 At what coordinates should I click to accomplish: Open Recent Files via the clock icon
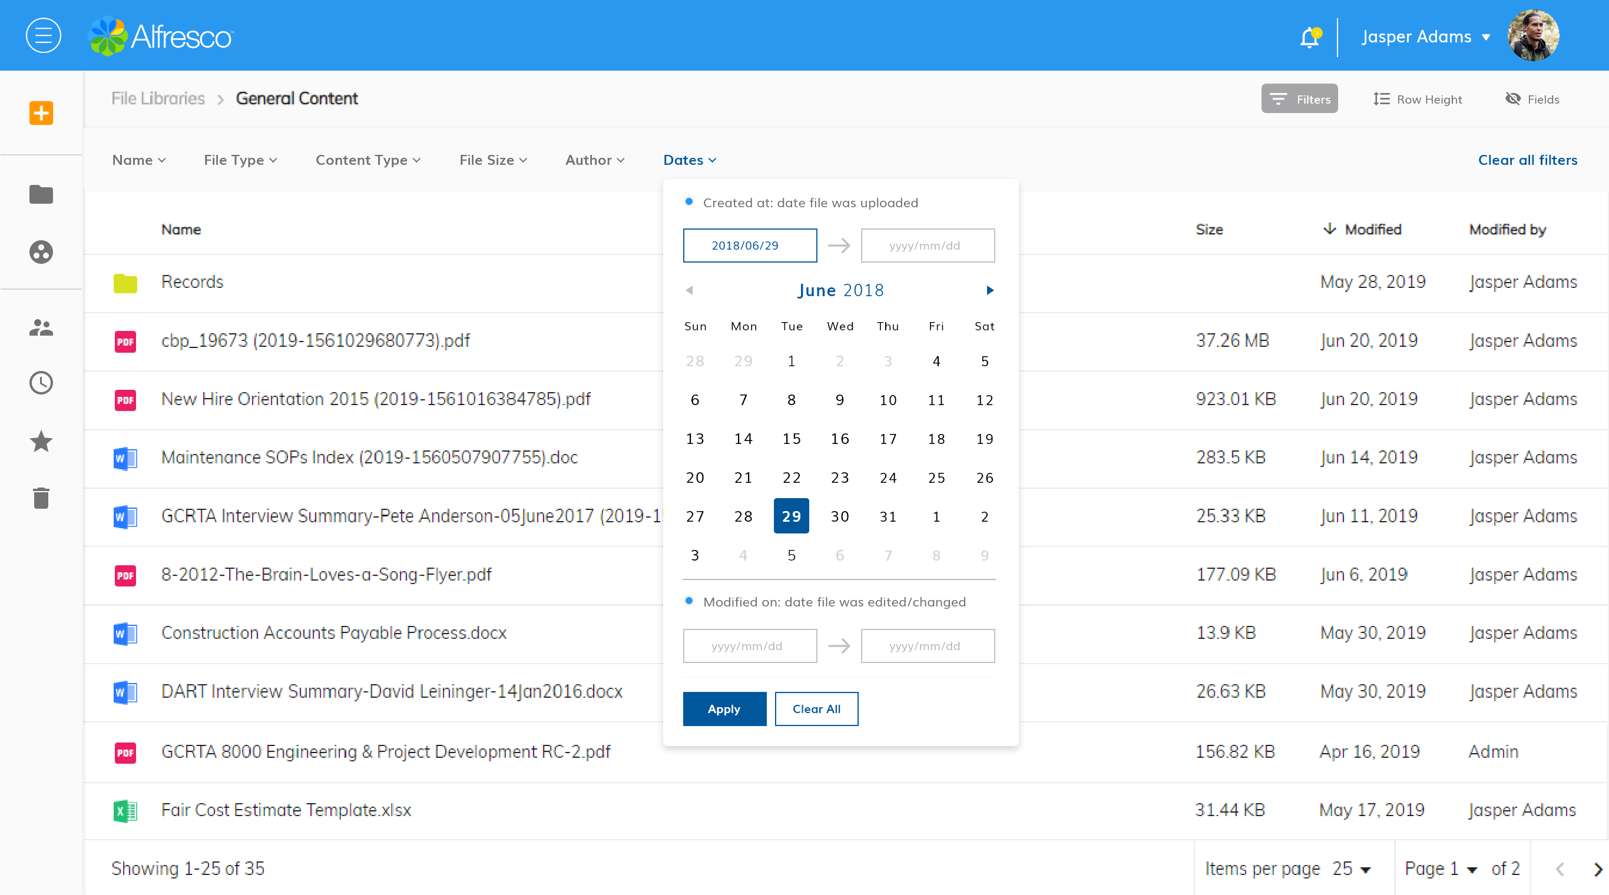pos(41,383)
